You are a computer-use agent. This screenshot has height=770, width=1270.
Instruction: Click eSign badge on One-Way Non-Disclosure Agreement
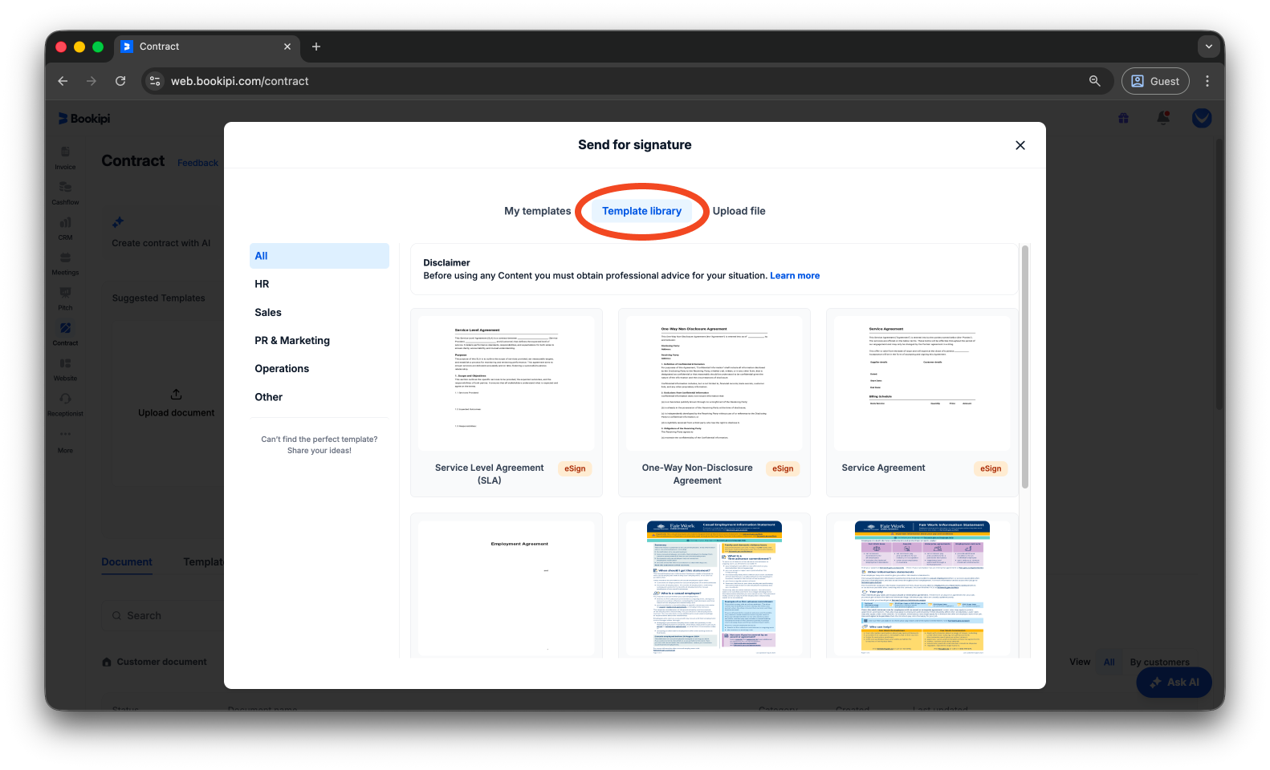[x=783, y=468]
